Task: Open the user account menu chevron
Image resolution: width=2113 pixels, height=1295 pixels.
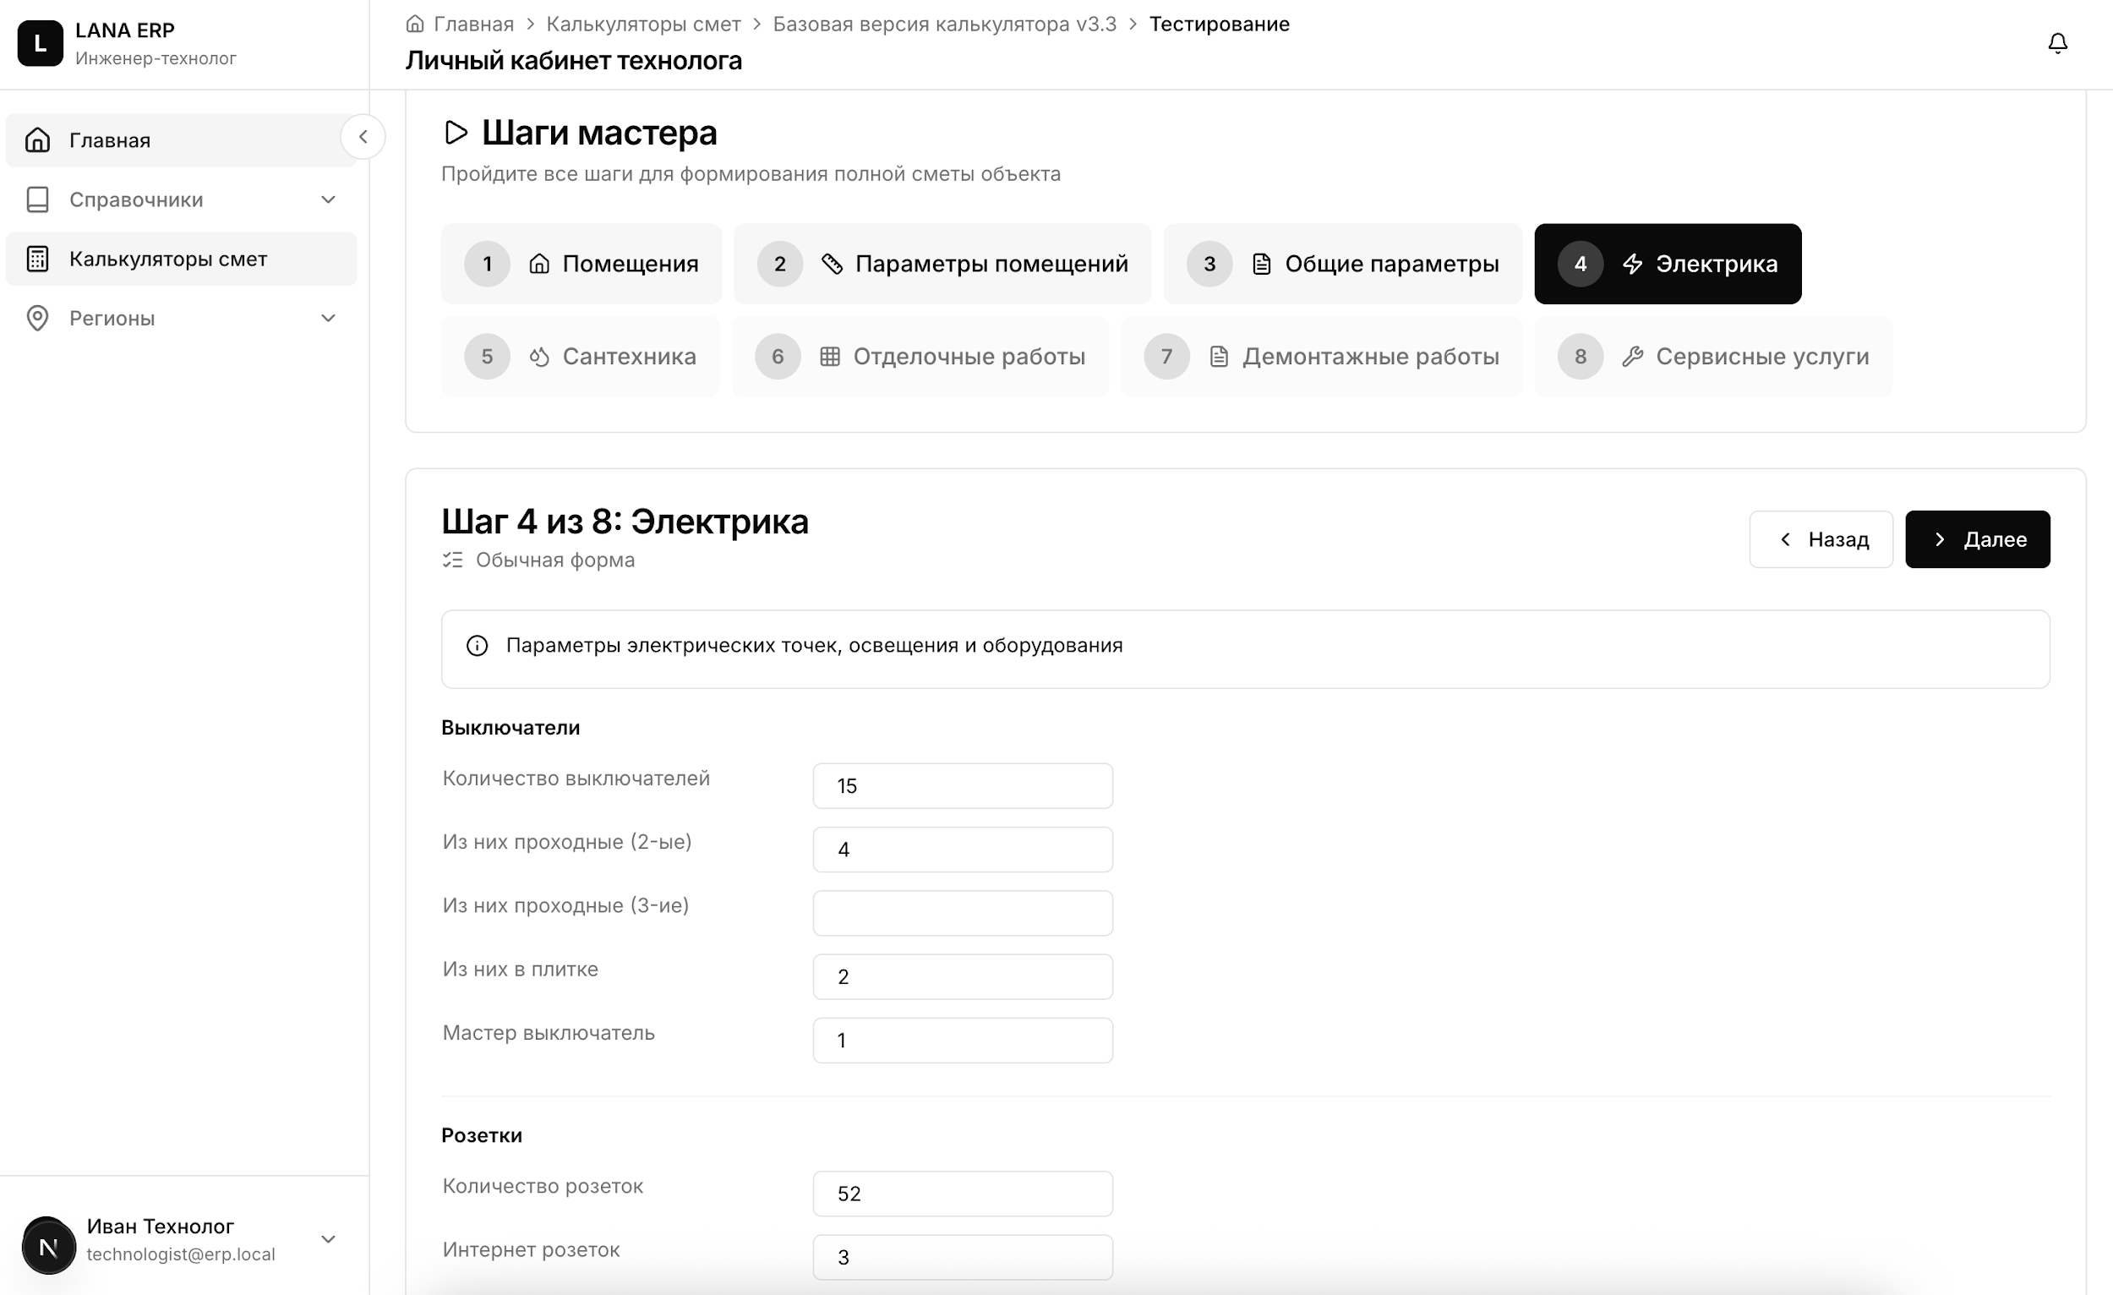Action: click(328, 1240)
